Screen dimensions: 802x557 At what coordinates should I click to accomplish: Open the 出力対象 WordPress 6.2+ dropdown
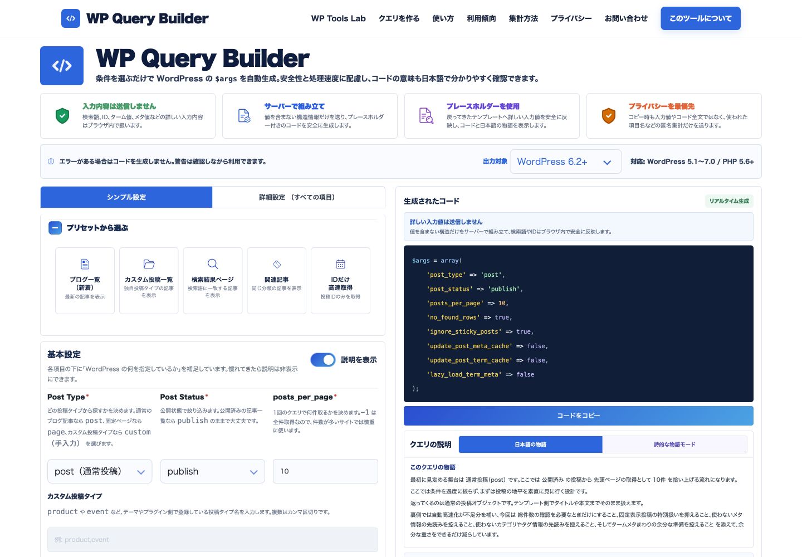(x=566, y=162)
